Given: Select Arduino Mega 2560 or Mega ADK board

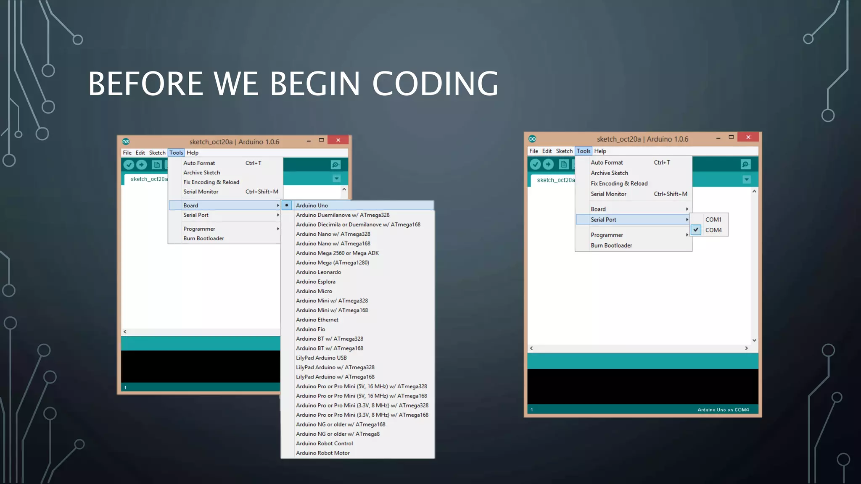Looking at the screenshot, I should pyautogui.click(x=357, y=253).
